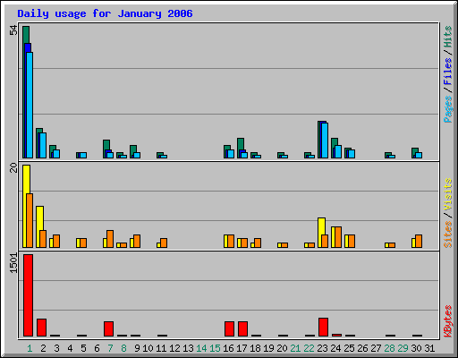Click day '11' on the x-axis
This screenshot has width=458, height=358.
(161, 348)
